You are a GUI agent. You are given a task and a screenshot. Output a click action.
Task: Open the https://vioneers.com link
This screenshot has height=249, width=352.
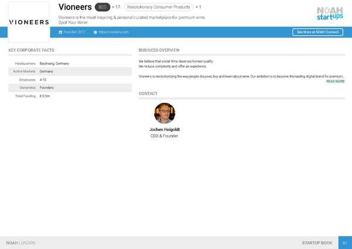point(114,32)
